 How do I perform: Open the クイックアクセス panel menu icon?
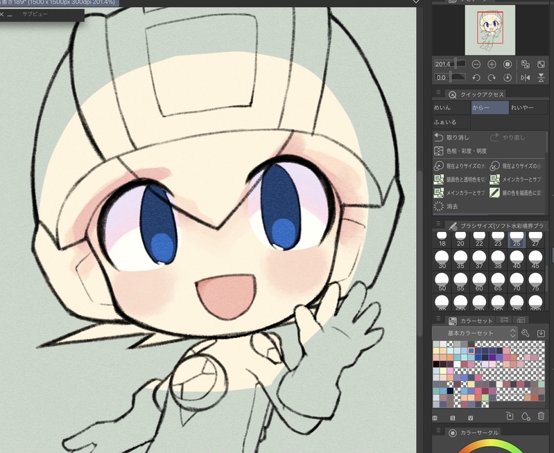[438, 93]
